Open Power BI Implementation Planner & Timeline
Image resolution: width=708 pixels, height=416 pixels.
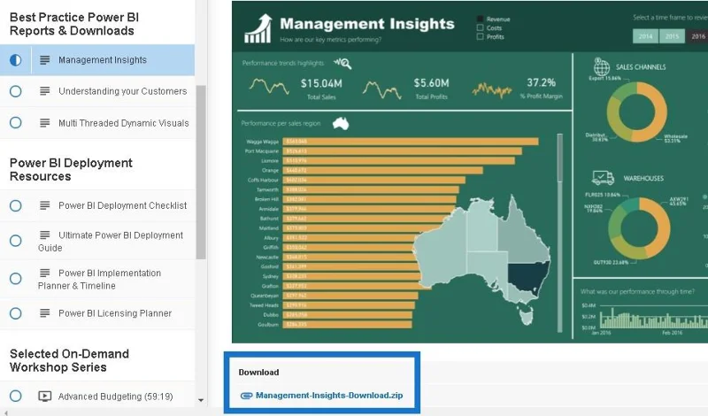[x=99, y=279]
